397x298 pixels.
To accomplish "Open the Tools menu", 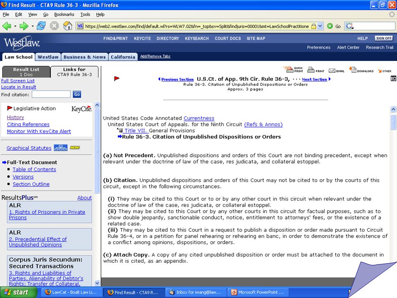I will [85, 14].
